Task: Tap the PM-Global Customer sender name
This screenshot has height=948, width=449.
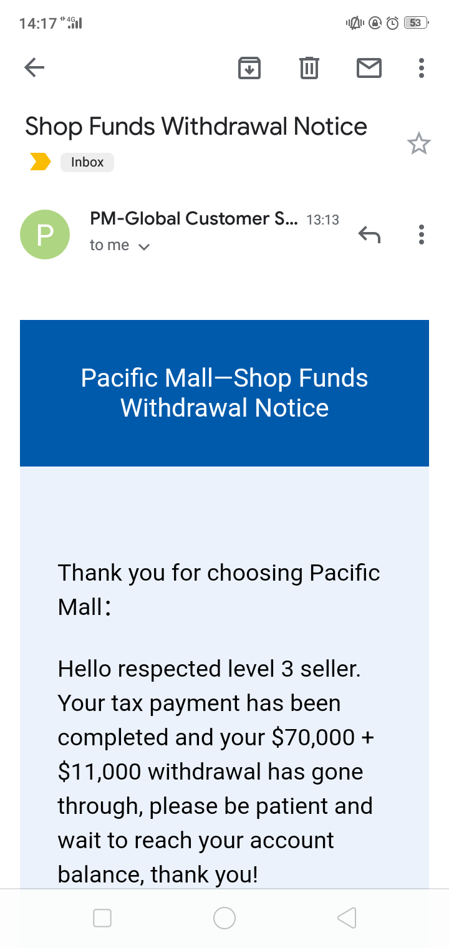Action: [x=194, y=219]
